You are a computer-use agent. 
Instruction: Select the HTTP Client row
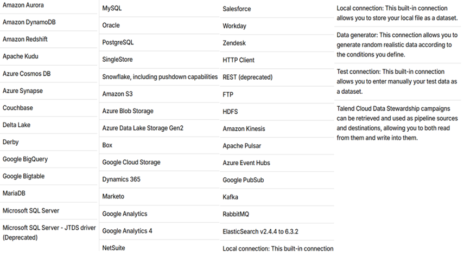click(238, 60)
